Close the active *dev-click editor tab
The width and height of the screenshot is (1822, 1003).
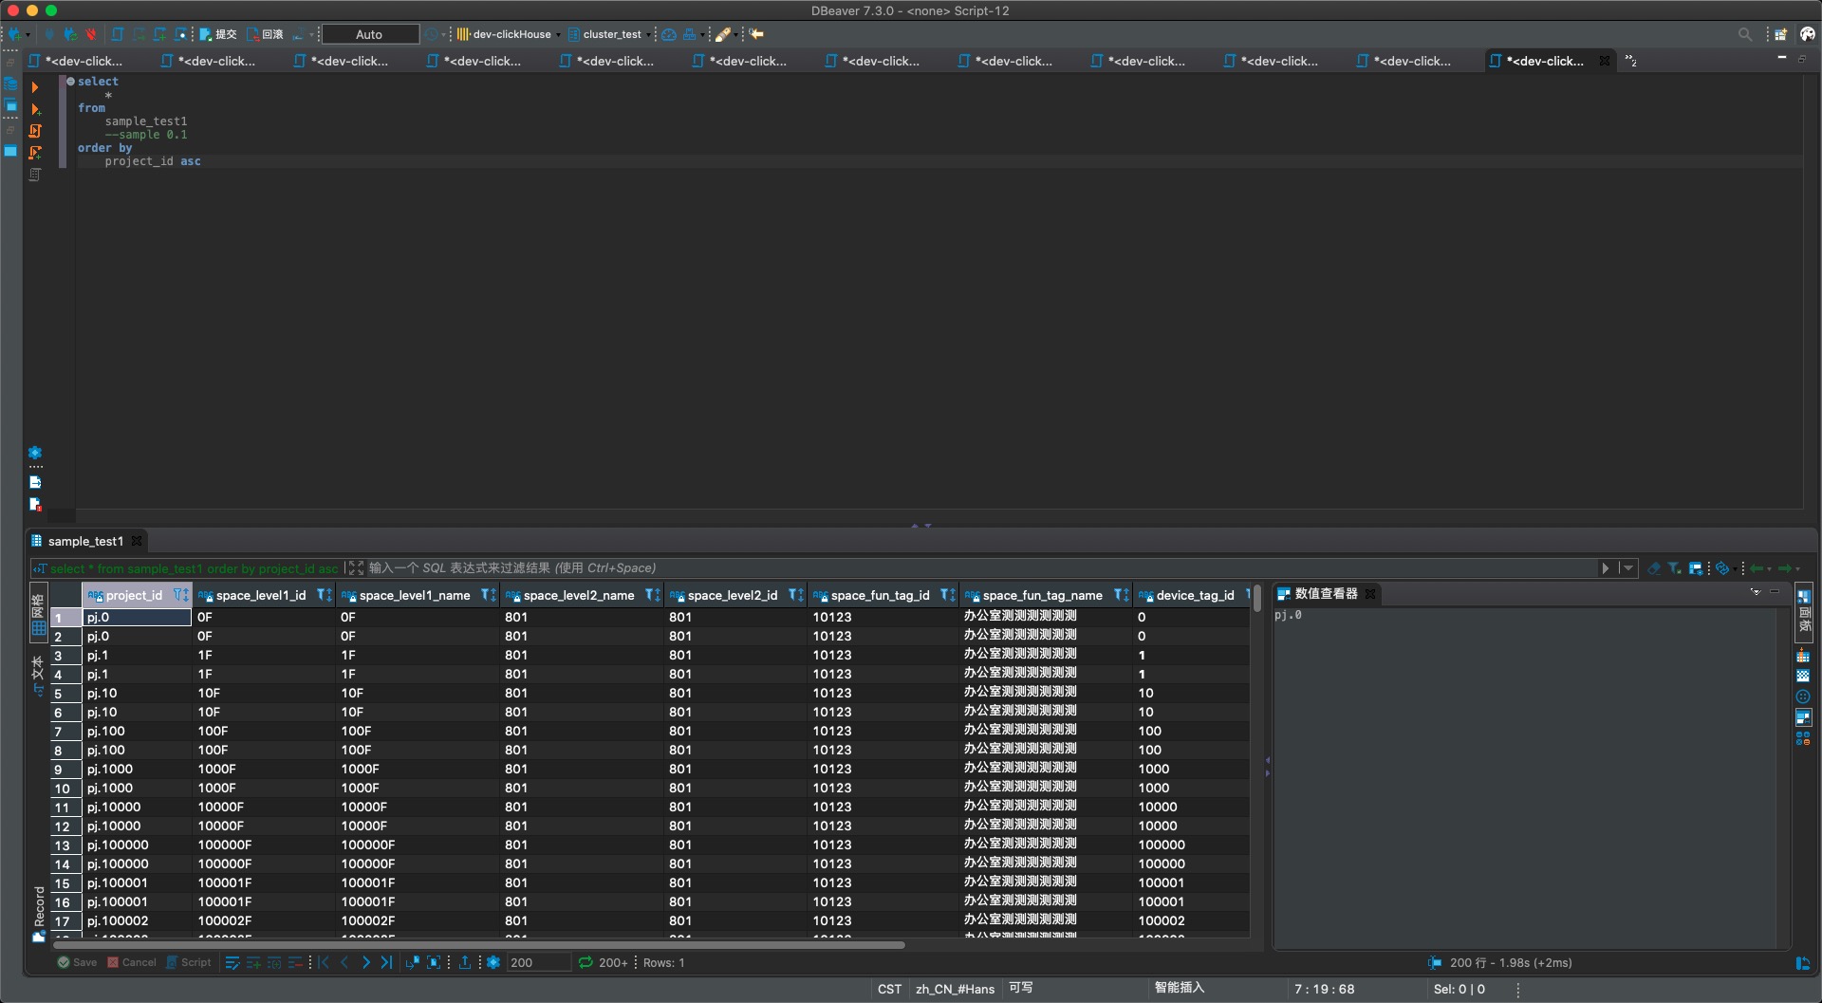[1604, 61]
